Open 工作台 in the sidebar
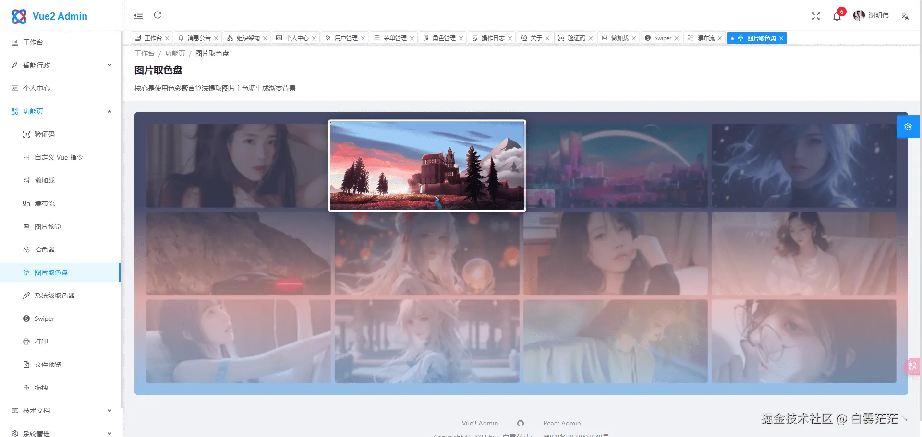 click(60, 42)
